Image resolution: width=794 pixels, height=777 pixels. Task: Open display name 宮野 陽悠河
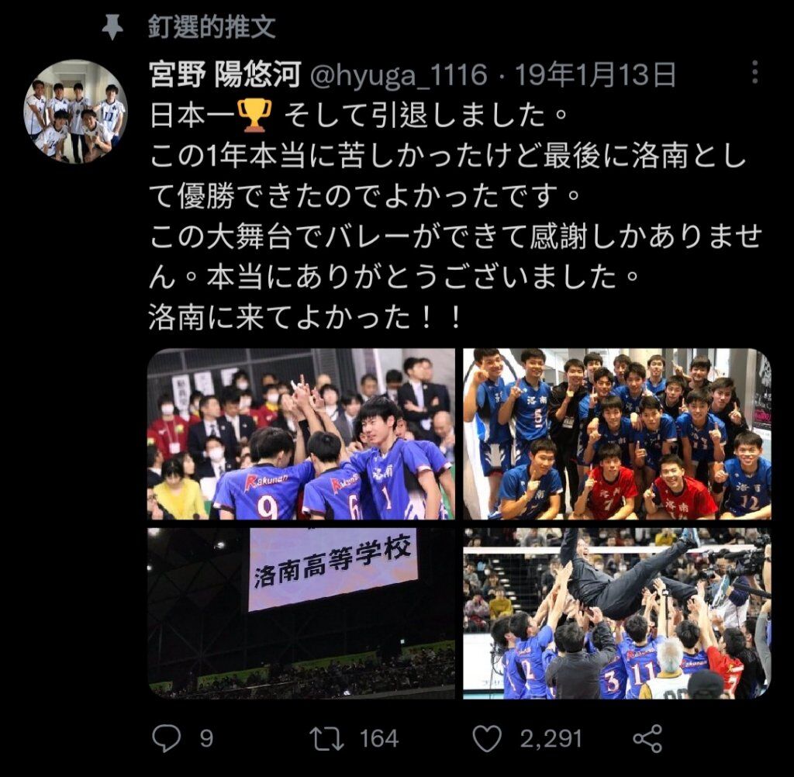(225, 75)
